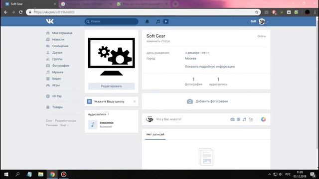Viewport: 319px width, 179px height.
Task: Click the dark round profile avatar in Chrome toolbar
Action: click(307, 12)
